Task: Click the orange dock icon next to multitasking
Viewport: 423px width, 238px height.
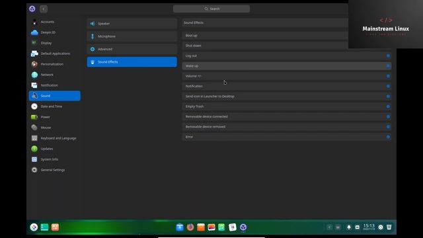Action: (x=55, y=227)
